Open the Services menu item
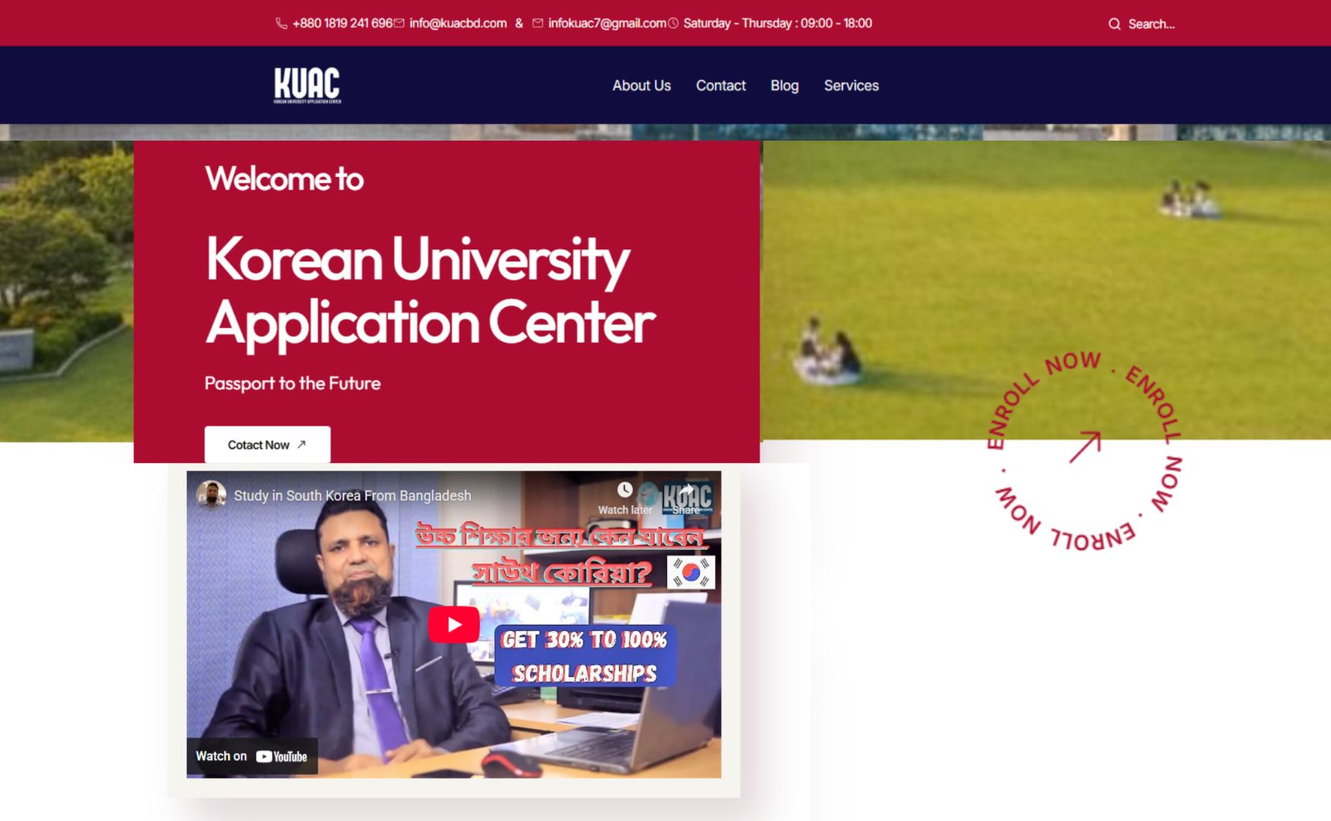Viewport: 1331px width, 821px height. point(852,86)
